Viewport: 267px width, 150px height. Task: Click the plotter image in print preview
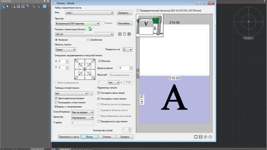tap(150, 25)
